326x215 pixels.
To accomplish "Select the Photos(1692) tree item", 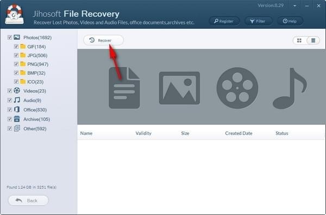I will point(37,37).
